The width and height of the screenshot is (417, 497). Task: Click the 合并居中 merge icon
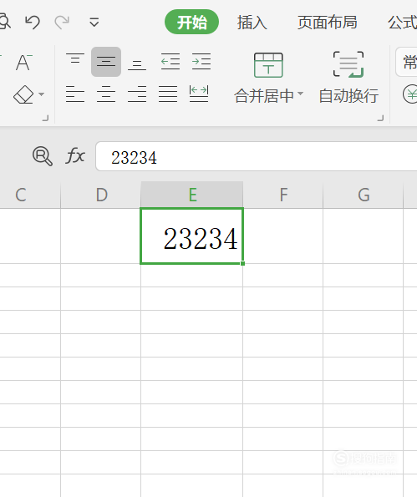coord(268,65)
